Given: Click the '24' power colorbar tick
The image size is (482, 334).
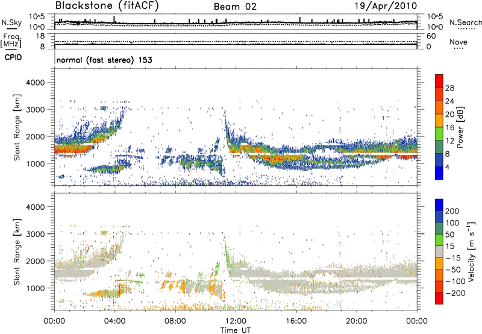Looking at the screenshot, I should pos(449,101).
